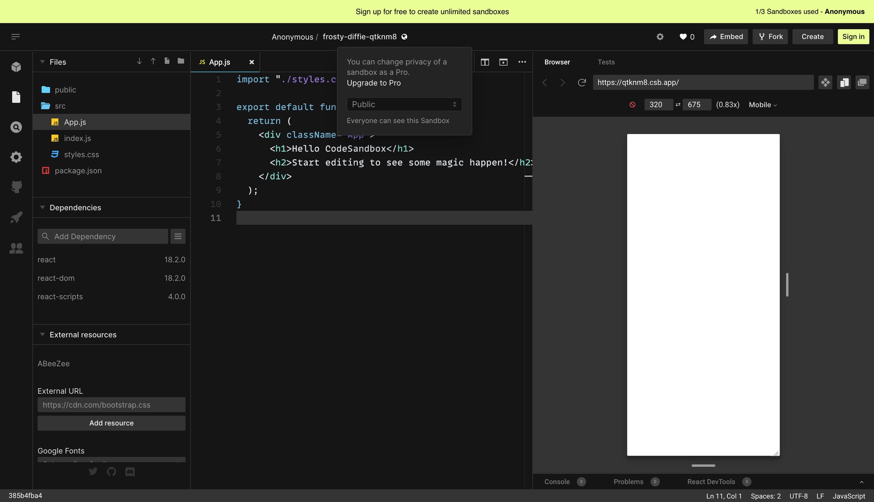Collapse the Files section
The width and height of the screenshot is (874, 502).
(x=42, y=62)
